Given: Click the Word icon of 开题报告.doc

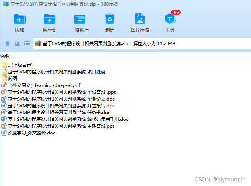Looking at the screenshot, I should (x=4, y=105).
